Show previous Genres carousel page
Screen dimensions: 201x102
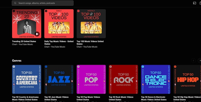(x=193, y=60)
